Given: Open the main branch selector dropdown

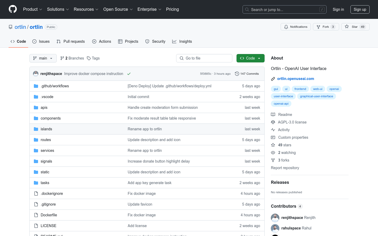Looking at the screenshot, I should [43, 58].
